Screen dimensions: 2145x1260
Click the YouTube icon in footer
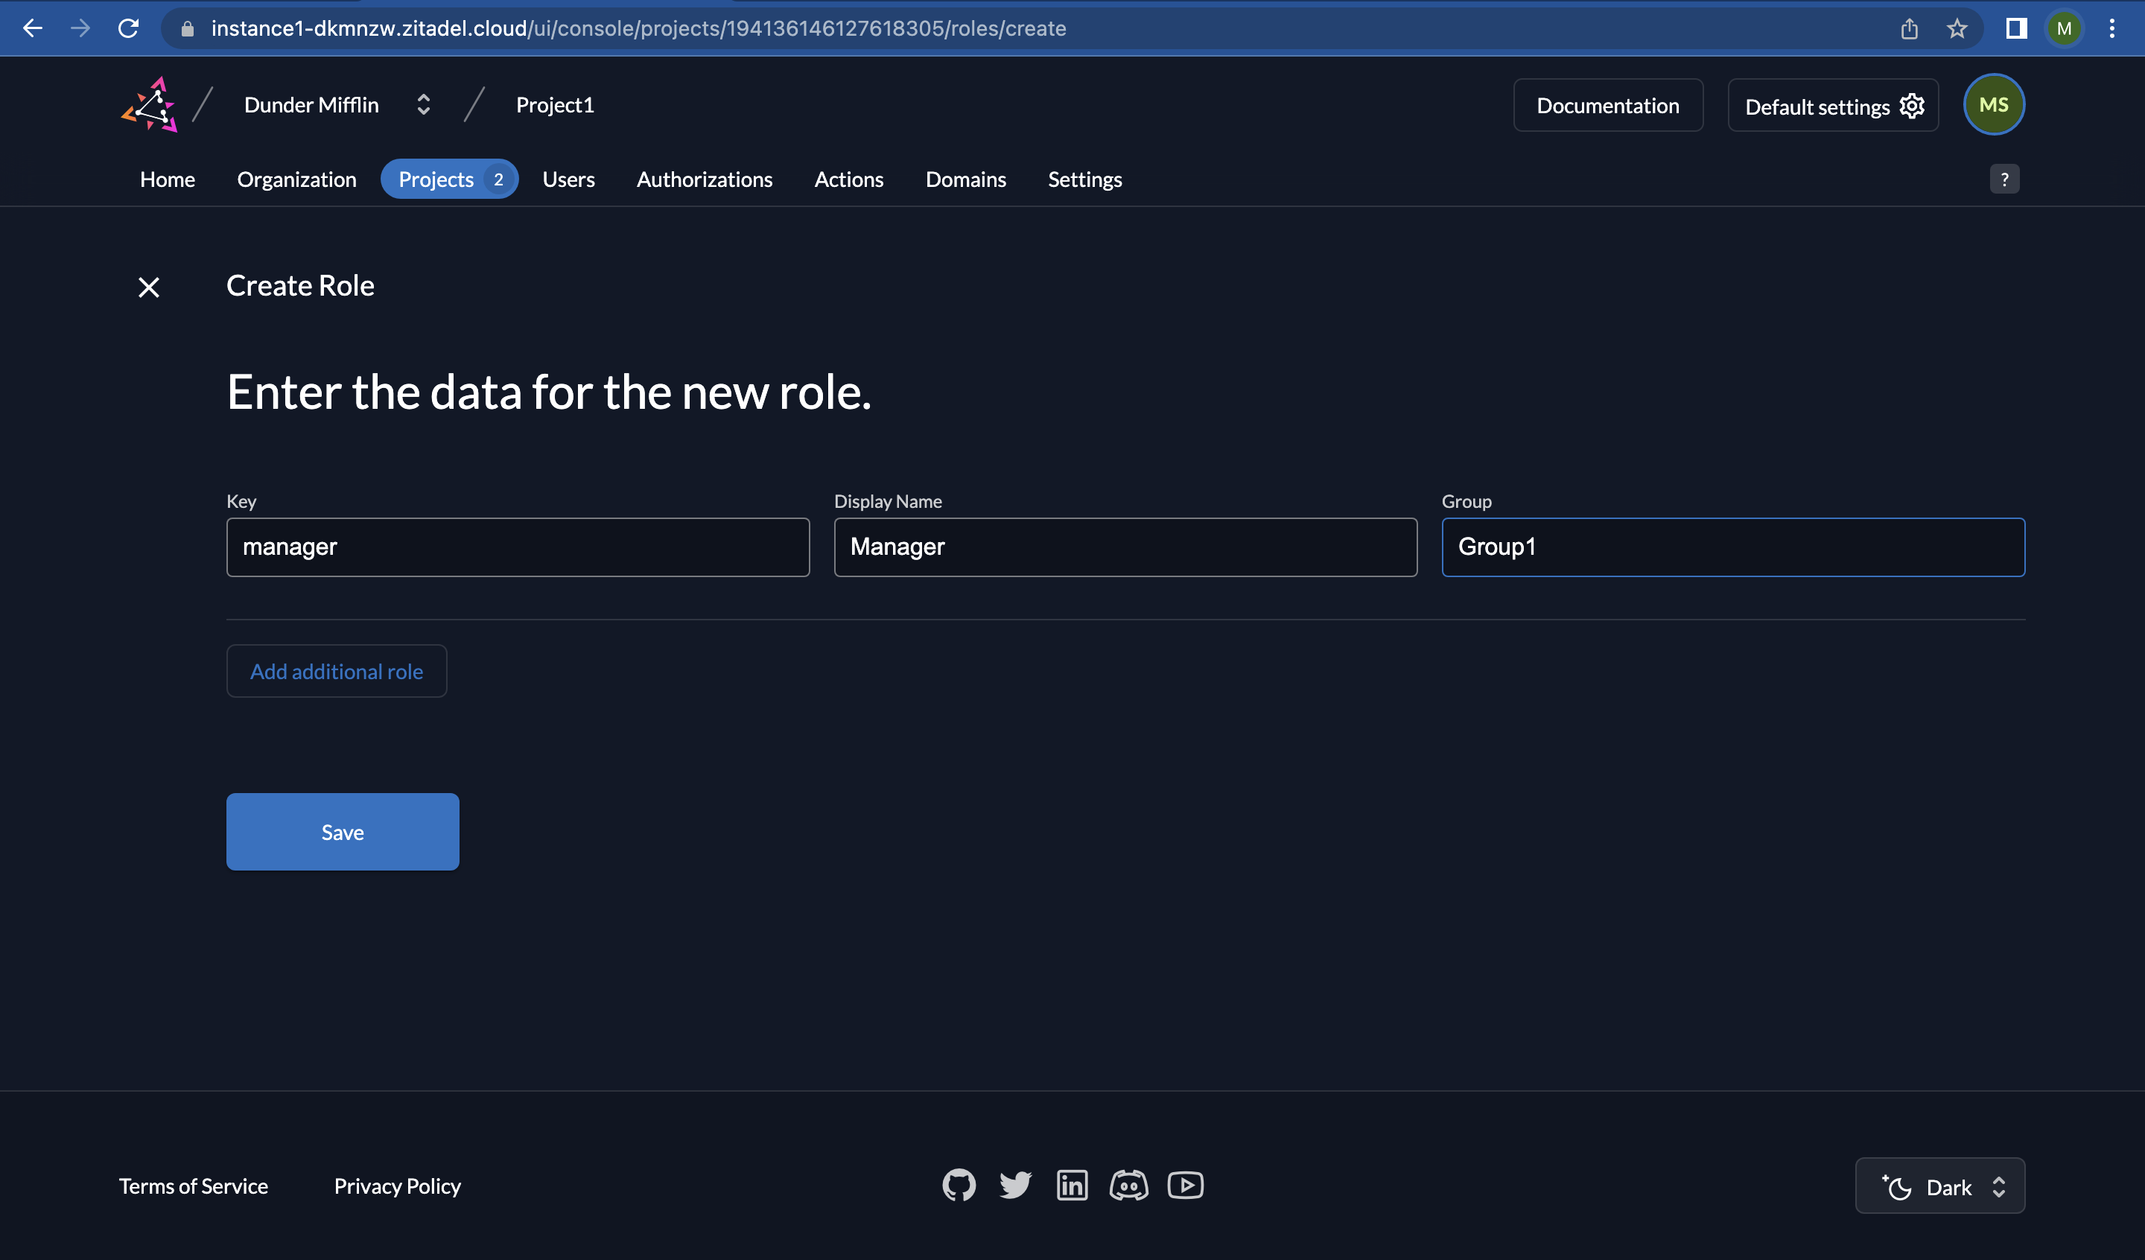[x=1186, y=1184]
